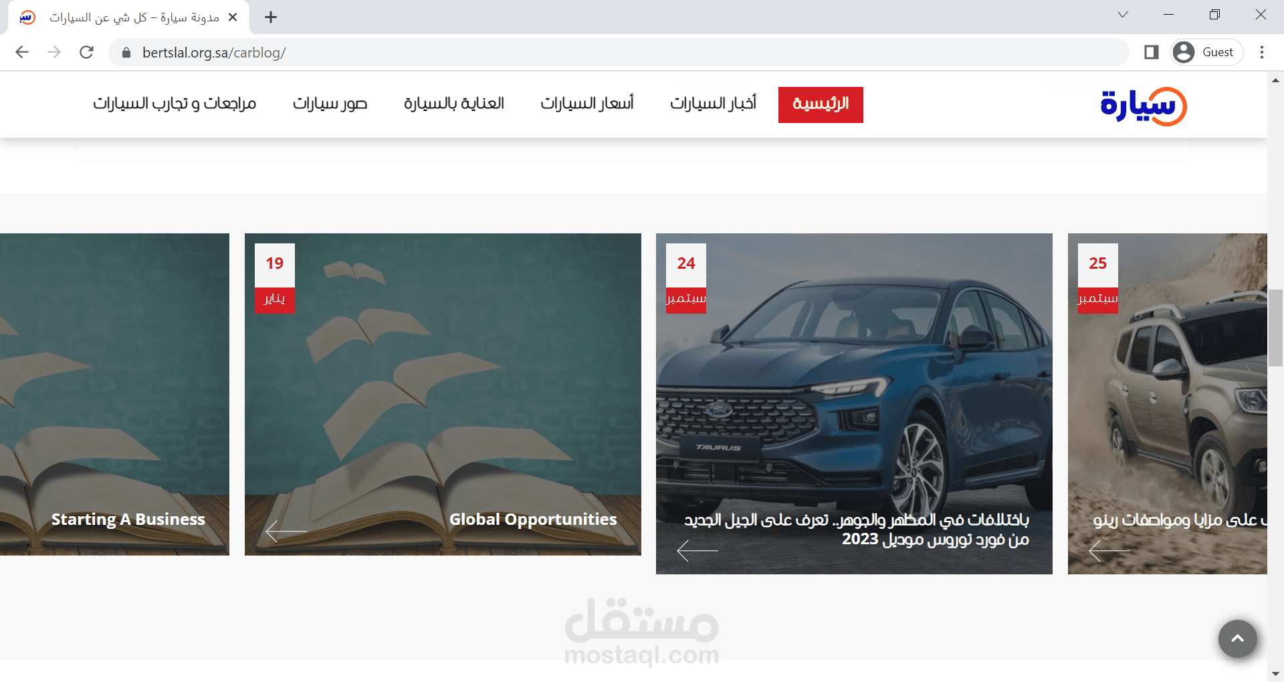Viewport: 1284px width, 682px height.
Task: Minimize the browser window
Action: [1168, 15]
